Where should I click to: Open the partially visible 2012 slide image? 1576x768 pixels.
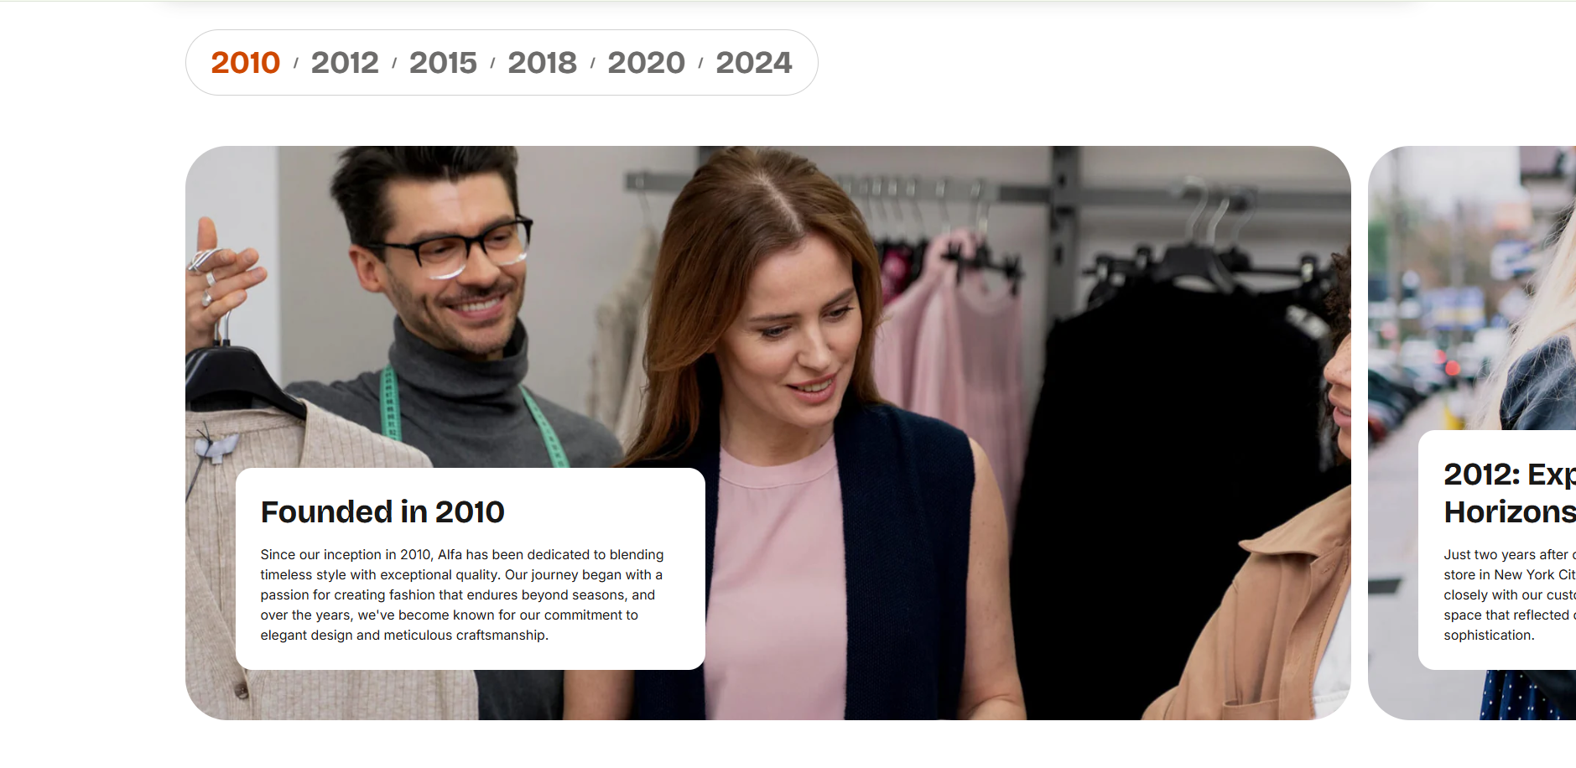click(x=1472, y=433)
